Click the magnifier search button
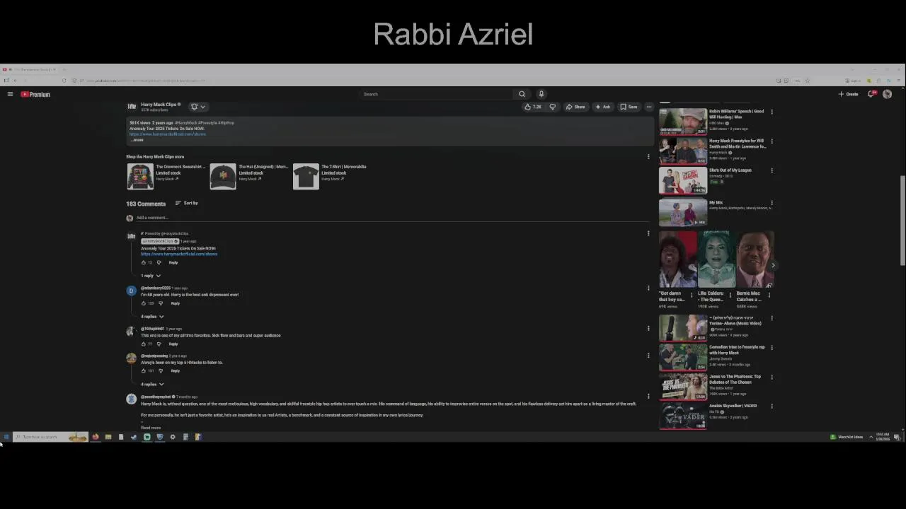Screen dimensions: 906x509 pyautogui.click(x=522, y=94)
